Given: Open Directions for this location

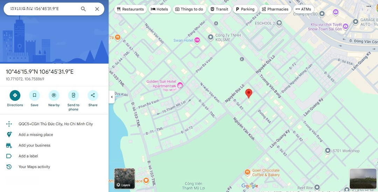Looking at the screenshot, I should click(x=15, y=95).
